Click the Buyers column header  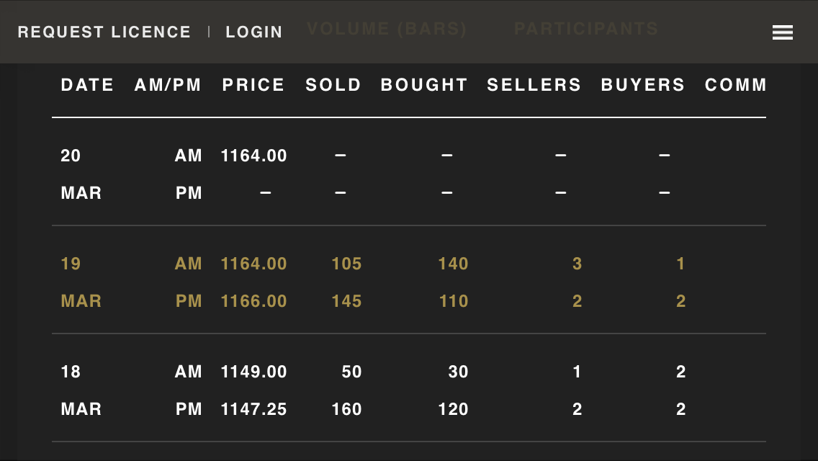click(643, 84)
